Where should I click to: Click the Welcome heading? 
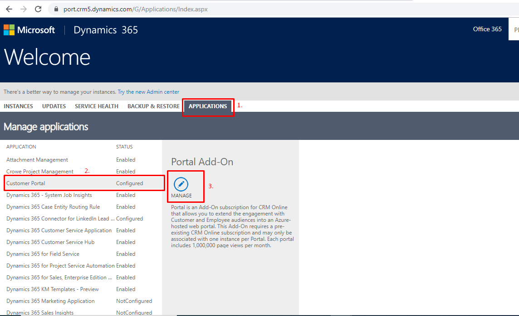click(x=47, y=57)
